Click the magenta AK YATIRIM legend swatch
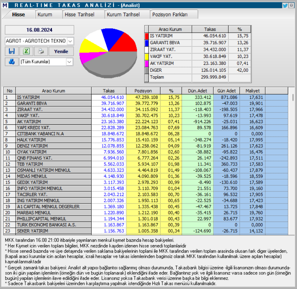This screenshot has height=289, width=297. tap(147, 64)
